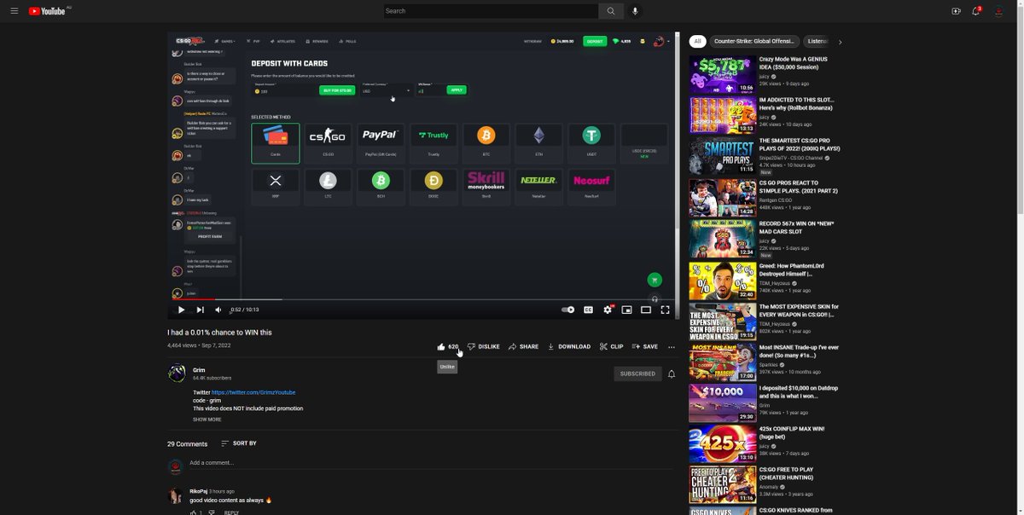Click the like thumbs-up button

click(x=447, y=347)
